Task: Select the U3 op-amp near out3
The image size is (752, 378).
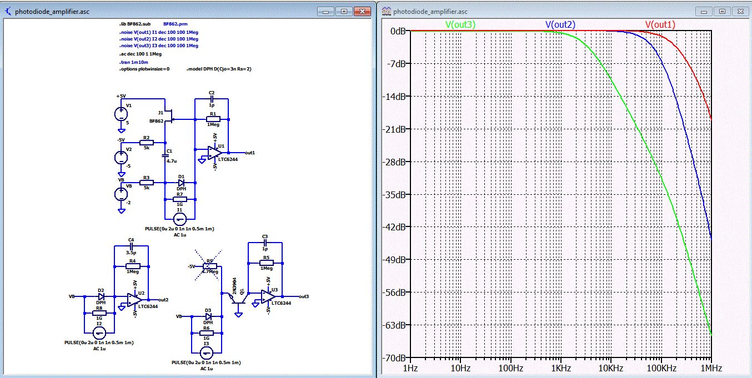Action: point(268,297)
